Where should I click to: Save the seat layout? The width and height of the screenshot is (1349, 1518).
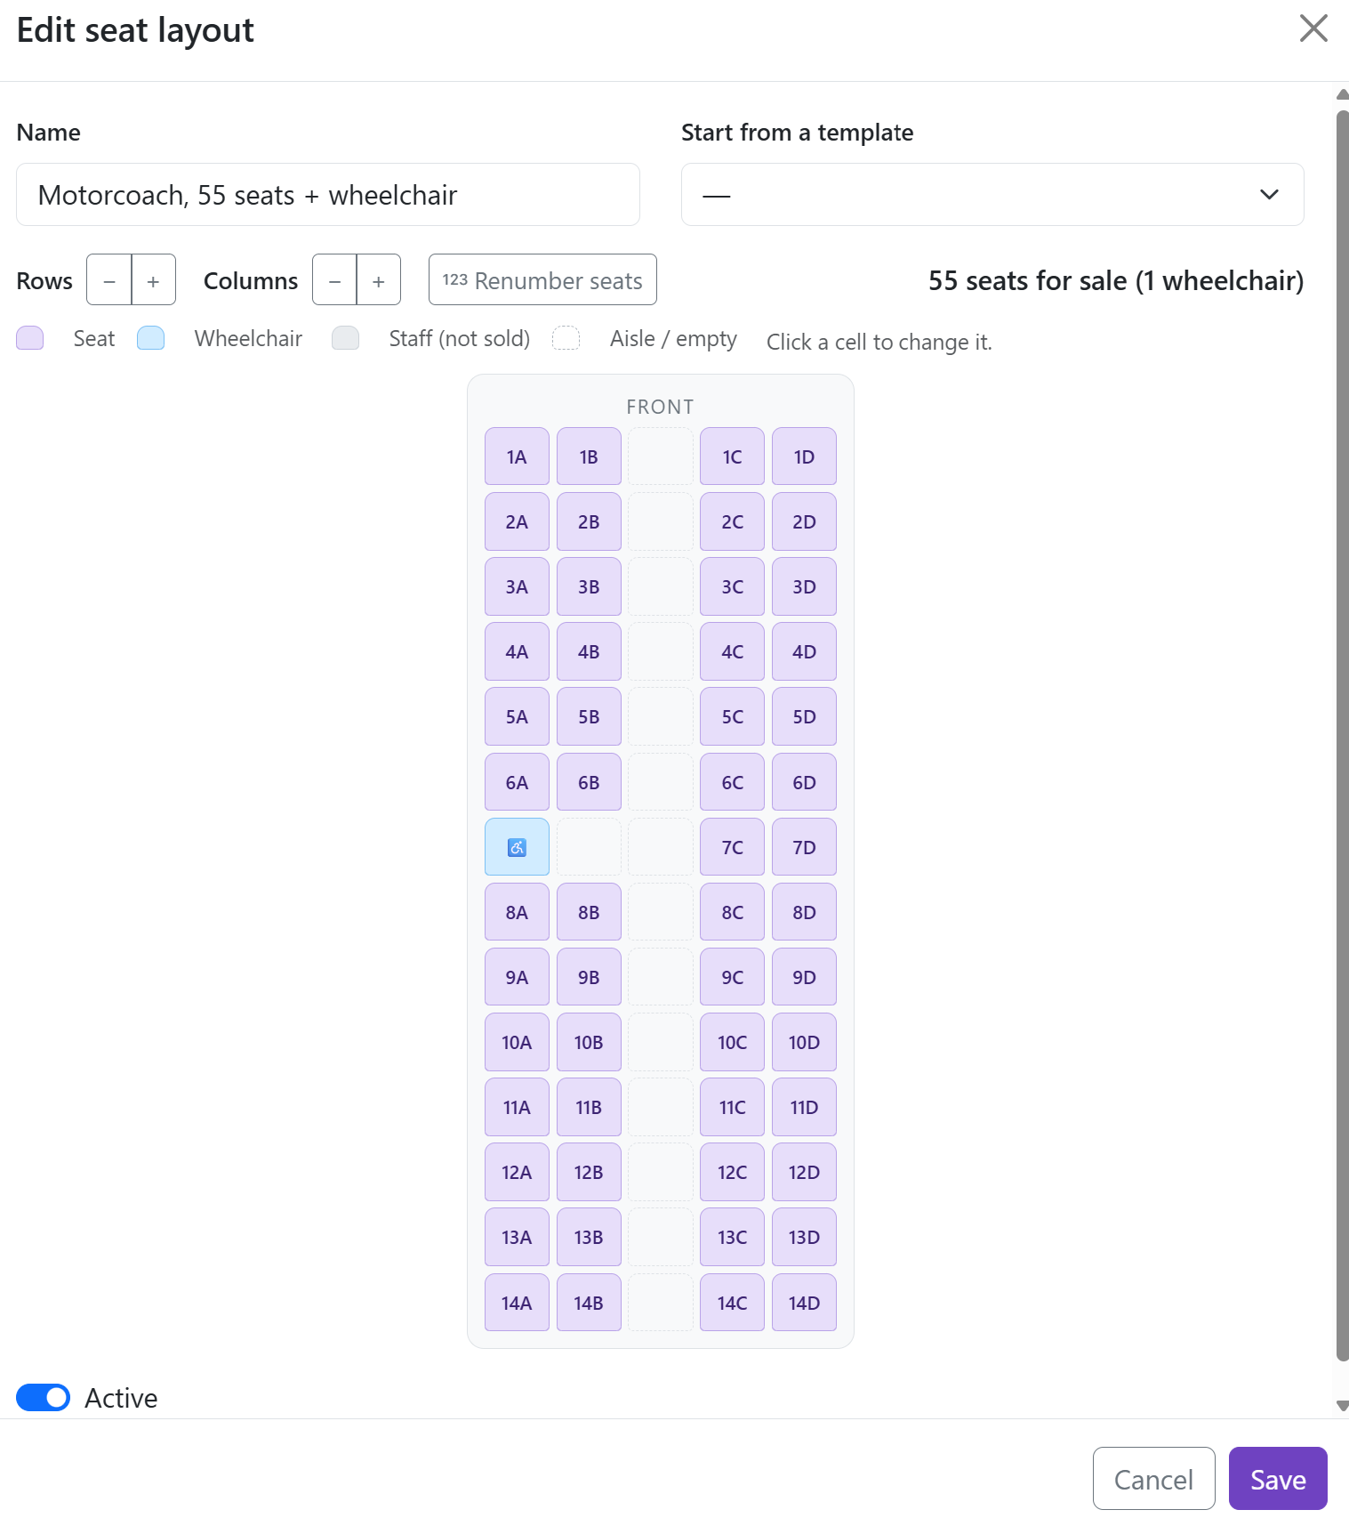1278,1479
